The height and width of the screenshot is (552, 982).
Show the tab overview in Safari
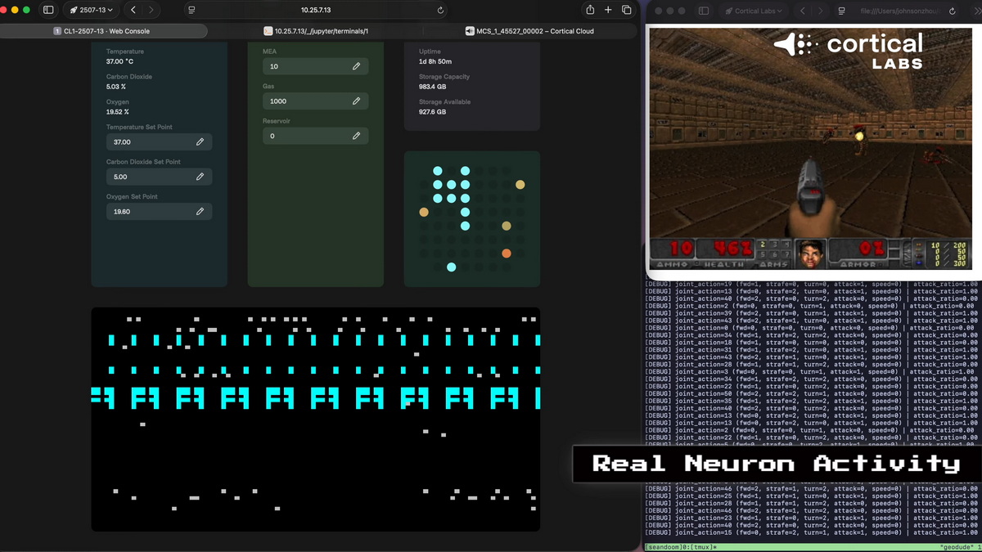pyautogui.click(x=627, y=10)
